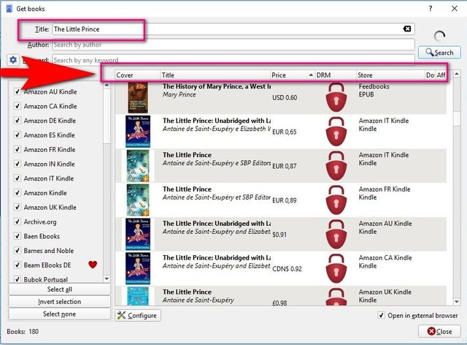Screen dimensions: 467x345
Task: Click the DRM lock icon for Feedbooks row
Action: [x=336, y=97]
